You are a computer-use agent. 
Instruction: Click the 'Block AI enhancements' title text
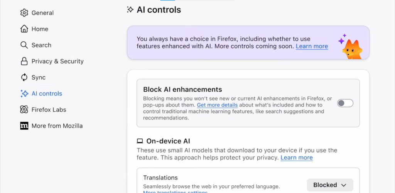point(182,89)
